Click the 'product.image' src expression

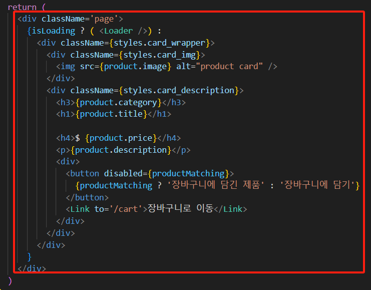[136, 67]
